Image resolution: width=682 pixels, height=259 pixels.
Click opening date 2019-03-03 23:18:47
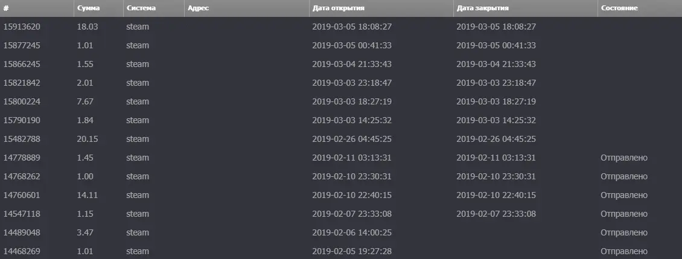pos(352,83)
